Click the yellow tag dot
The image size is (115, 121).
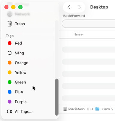pos(10,72)
